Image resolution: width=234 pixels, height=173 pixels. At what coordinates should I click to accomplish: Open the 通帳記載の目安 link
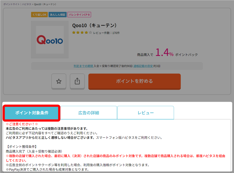point(143,66)
